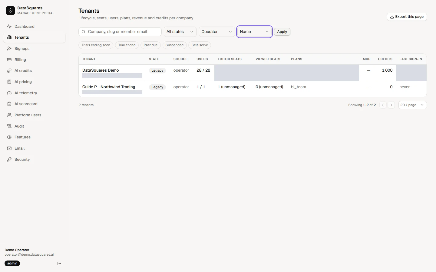
Task: Click the Signups user-plus icon
Action: pyautogui.click(x=9, y=49)
